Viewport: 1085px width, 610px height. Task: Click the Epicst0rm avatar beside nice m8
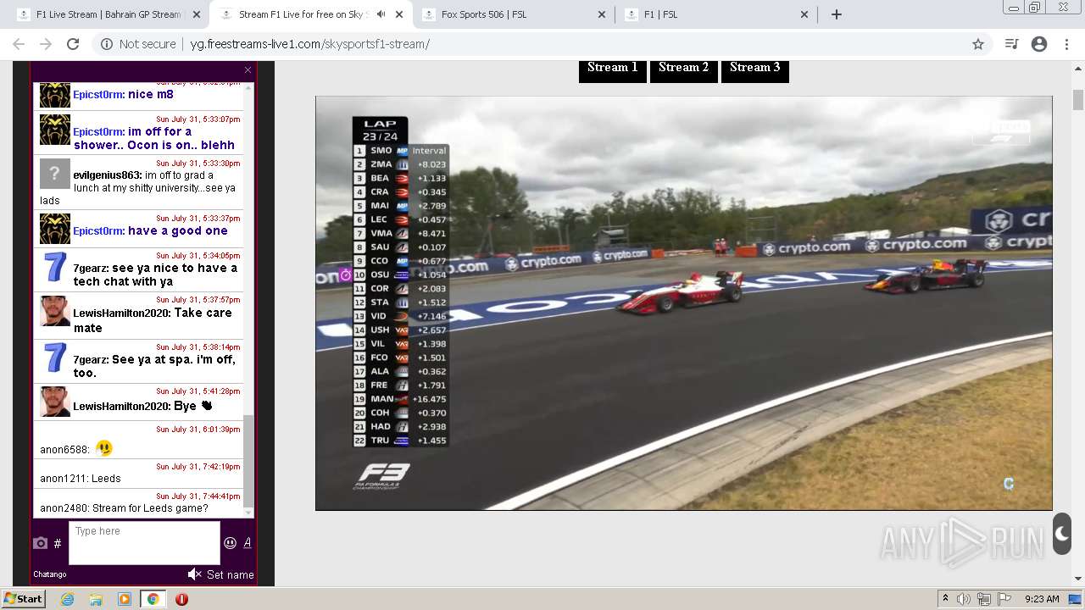55,94
